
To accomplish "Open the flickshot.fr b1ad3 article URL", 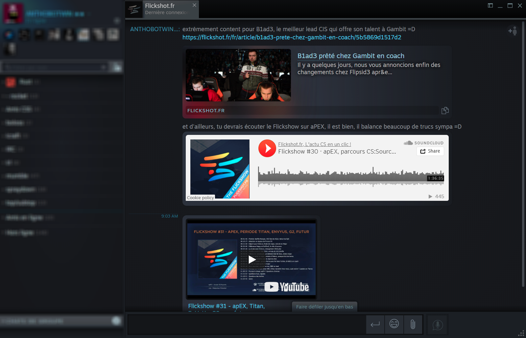I will (x=292, y=37).
